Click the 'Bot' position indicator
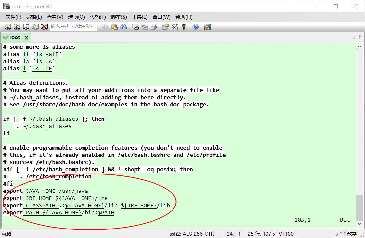The width and height of the screenshot is (365, 238). tap(345, 220)
